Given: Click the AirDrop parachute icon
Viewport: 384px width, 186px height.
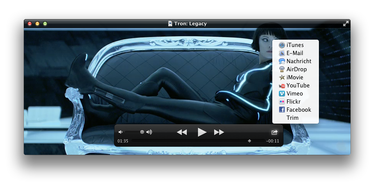Looking at the screenshot, I should coord(282,69).
